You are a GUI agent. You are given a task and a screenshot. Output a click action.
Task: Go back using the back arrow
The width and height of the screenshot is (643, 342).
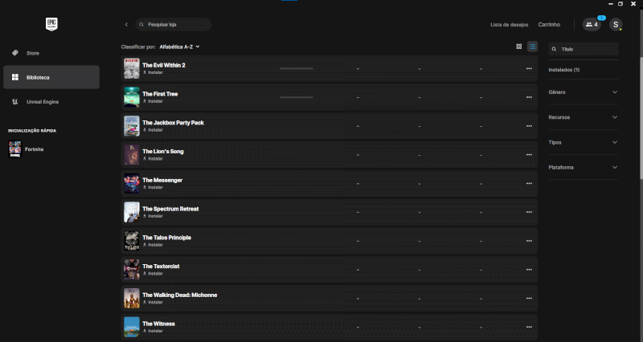click(126, 25)
